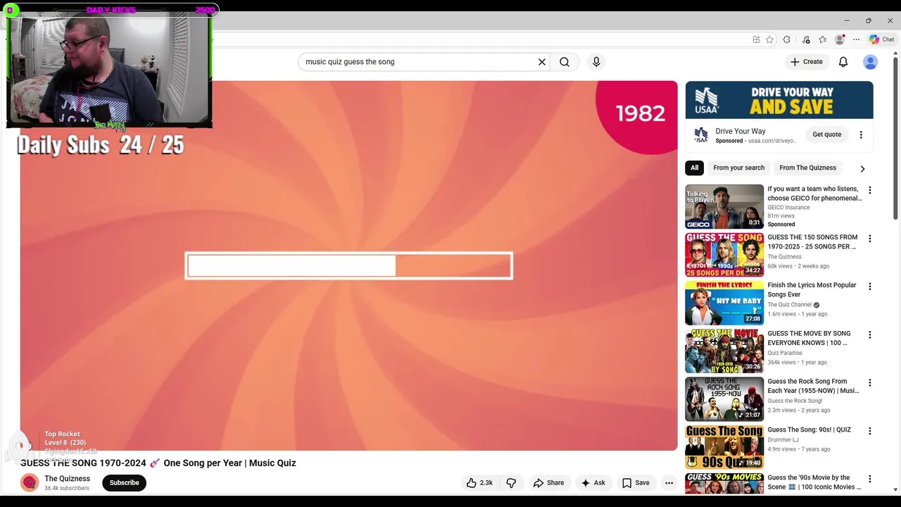The image size is (901, 507).
Task: Open USAA Drive Your Way banner
Action: click(x=779, y=100)
